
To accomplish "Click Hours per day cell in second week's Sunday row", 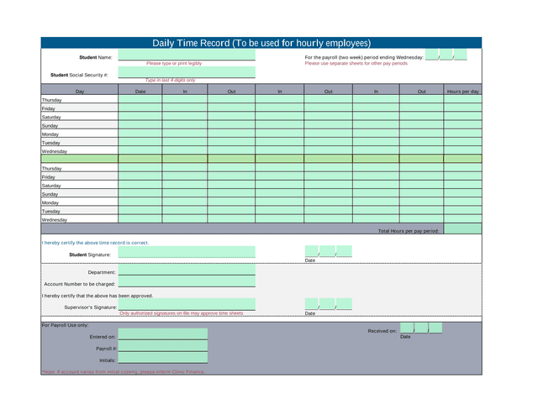I will point(462,193).
